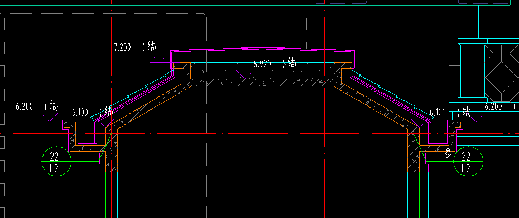519x218 pixels.
Task: Select the elevation triangle beneath 7.200
Action: click(x=159, y=58)
